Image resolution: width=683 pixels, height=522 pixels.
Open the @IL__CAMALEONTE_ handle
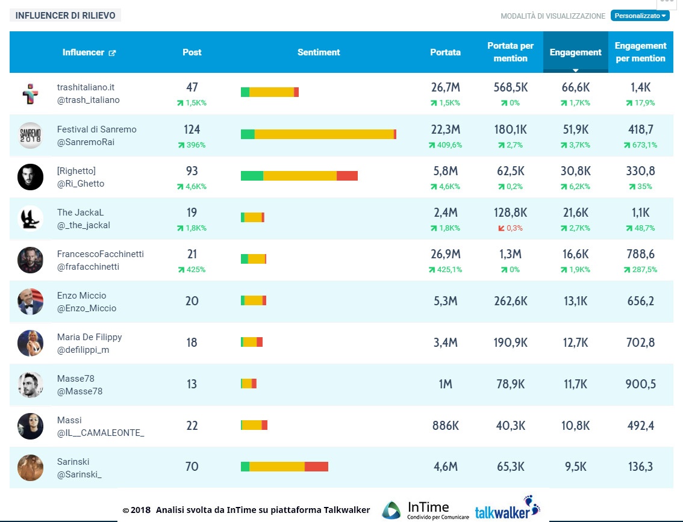(101, 433)
